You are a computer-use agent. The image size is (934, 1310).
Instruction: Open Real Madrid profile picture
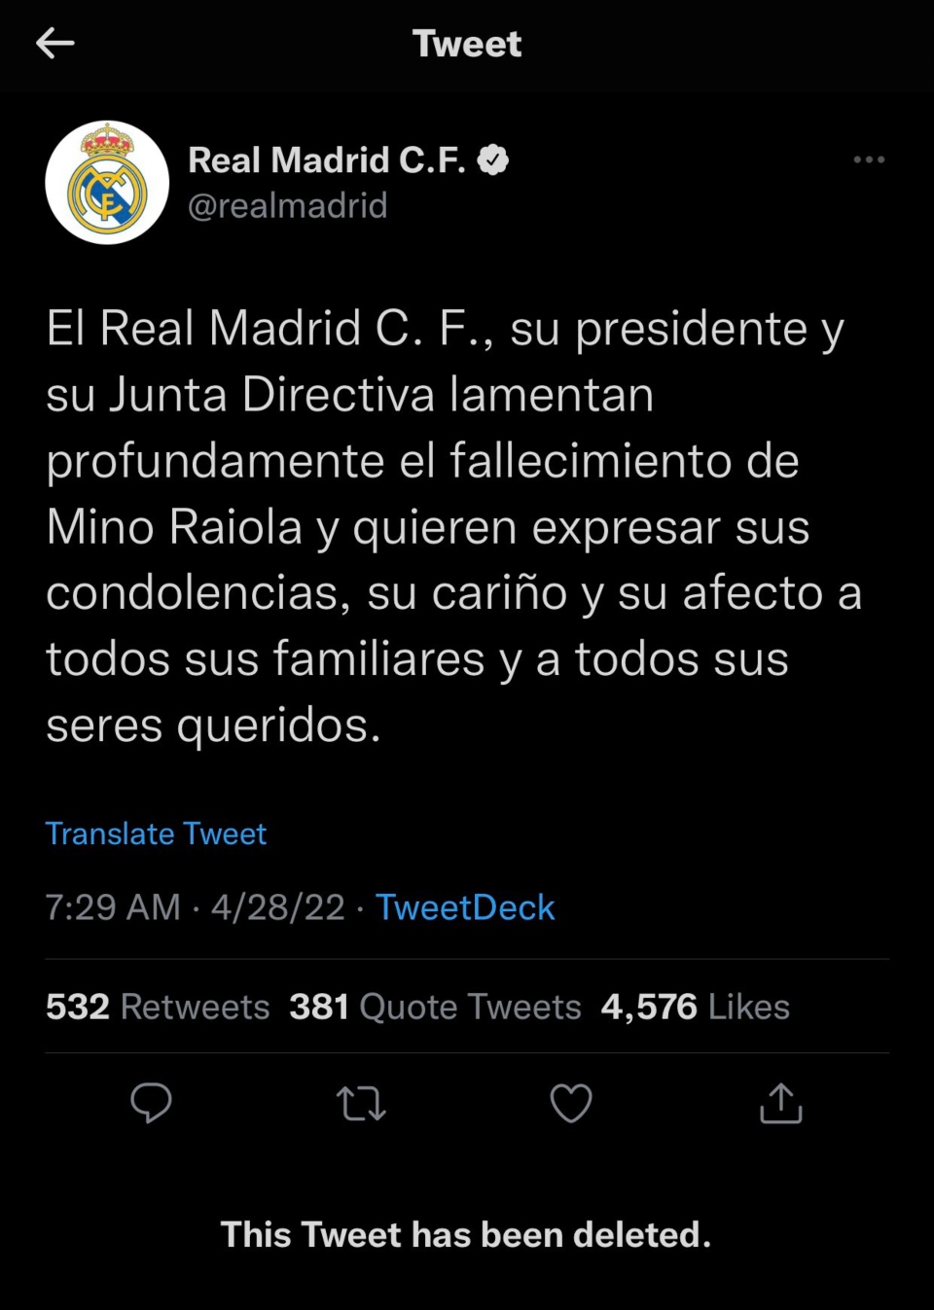point(107,183)
